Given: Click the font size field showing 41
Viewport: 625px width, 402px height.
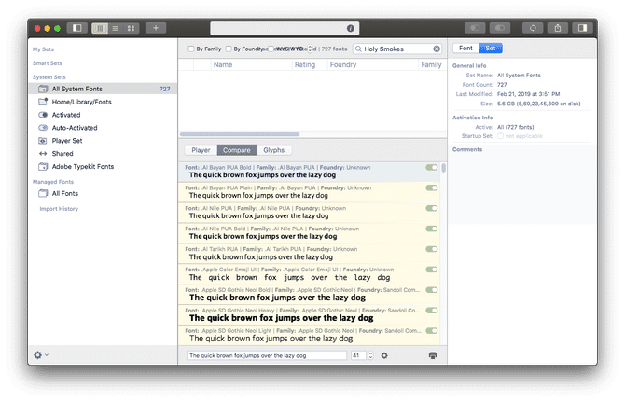Looking at the screenshot, I should pyautogui.click(x=358, y=355).
